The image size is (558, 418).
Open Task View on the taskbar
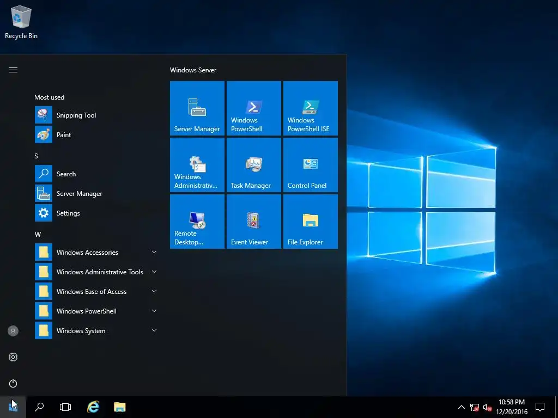coord(65,407)
